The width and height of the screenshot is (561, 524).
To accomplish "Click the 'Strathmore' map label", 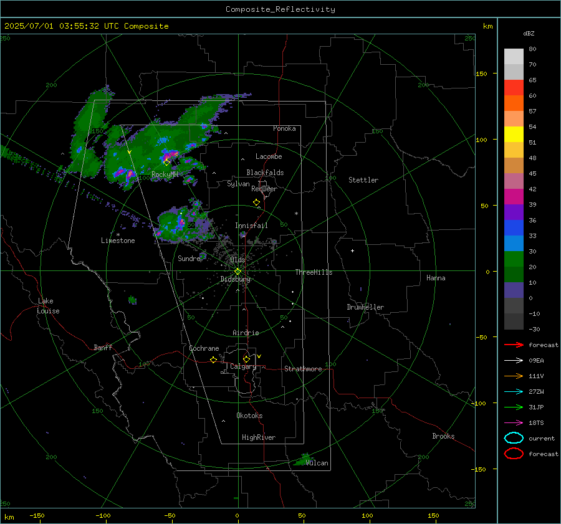I will 303,369.
